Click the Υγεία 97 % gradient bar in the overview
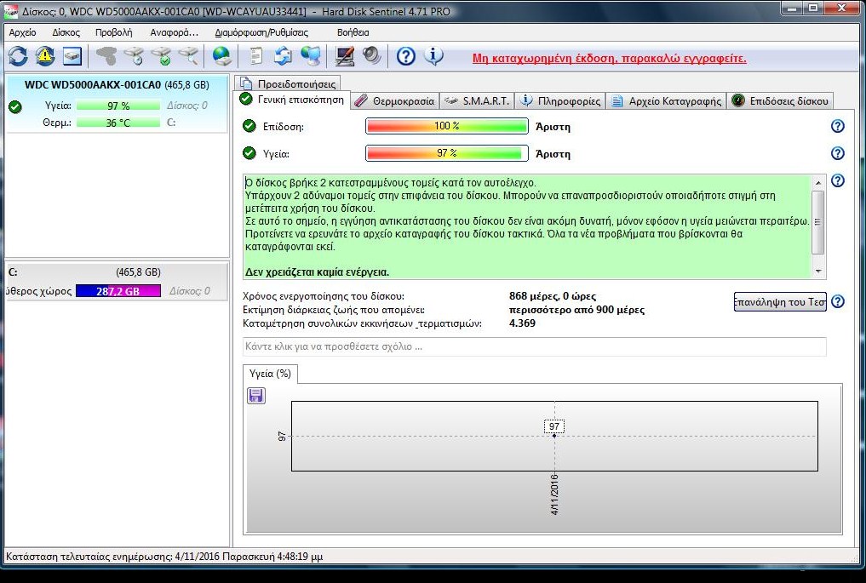 (446, 153)
